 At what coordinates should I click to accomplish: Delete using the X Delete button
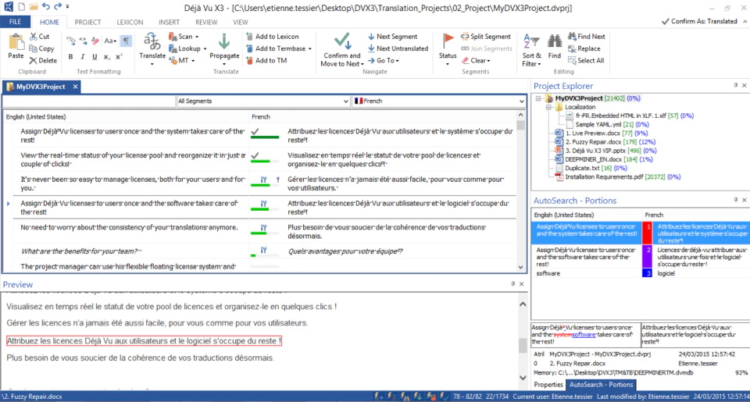tap(43, 60)
